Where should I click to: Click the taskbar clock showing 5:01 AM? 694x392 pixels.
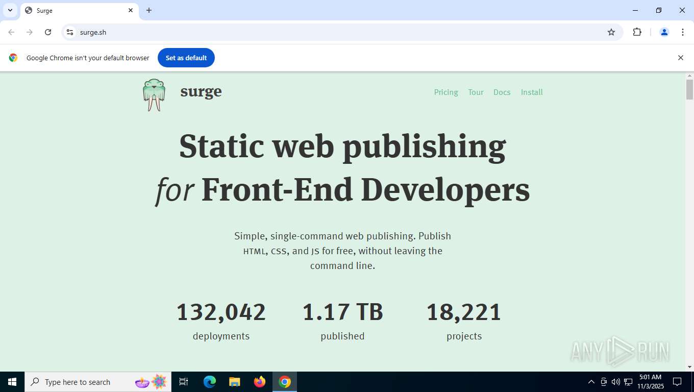(650, 382)
